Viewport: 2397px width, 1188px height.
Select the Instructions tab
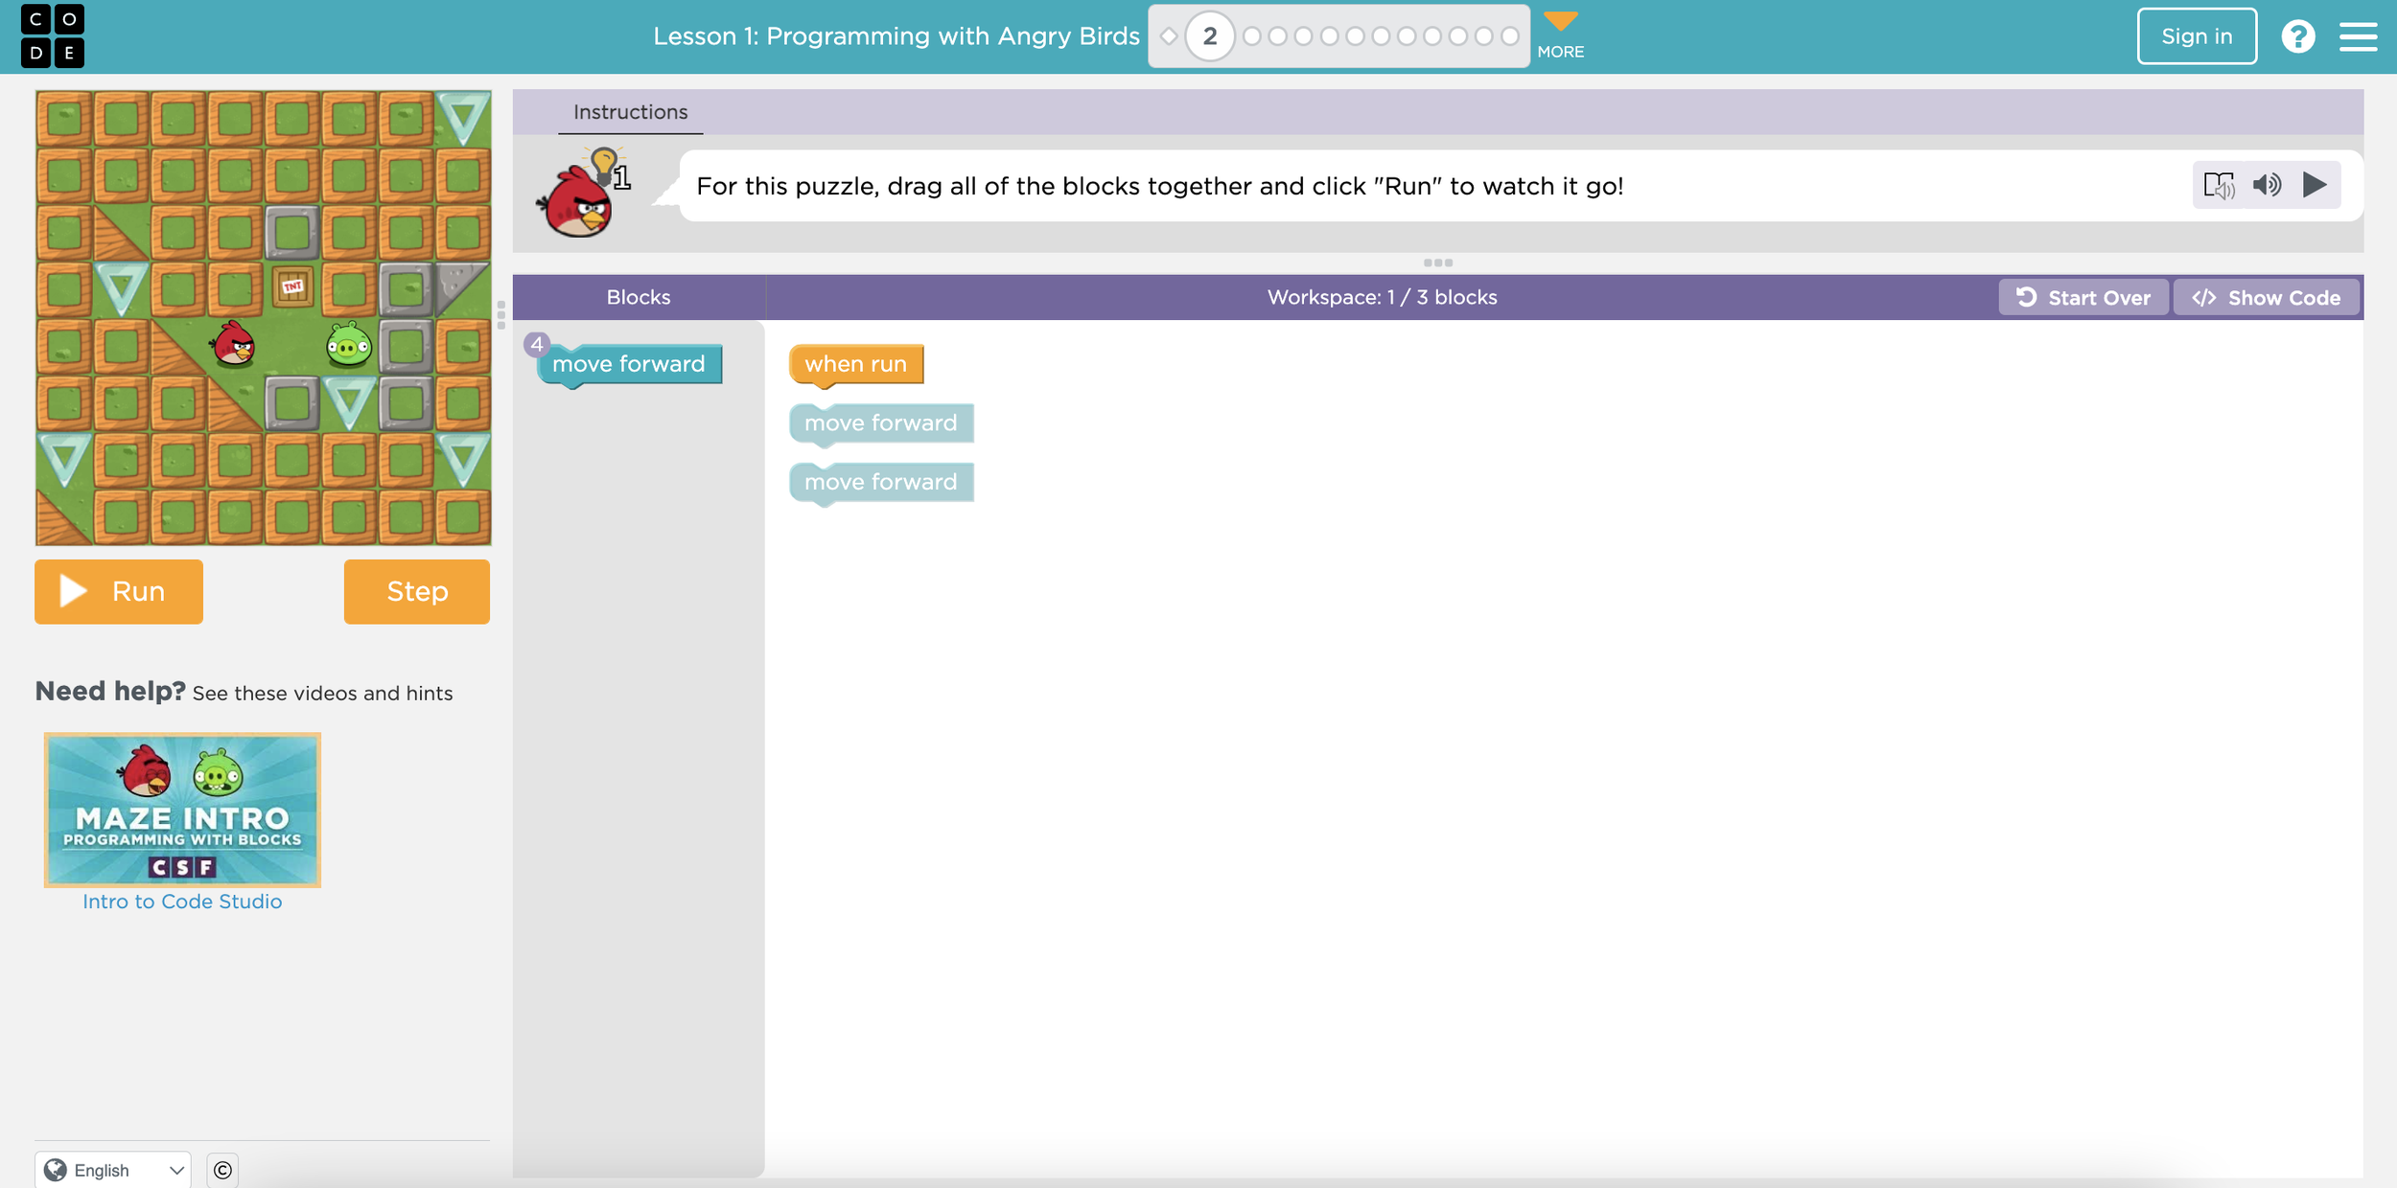coord(630,112)
